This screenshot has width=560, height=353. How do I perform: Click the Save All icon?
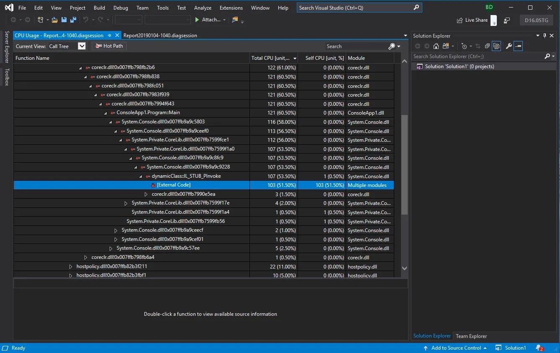73,20
